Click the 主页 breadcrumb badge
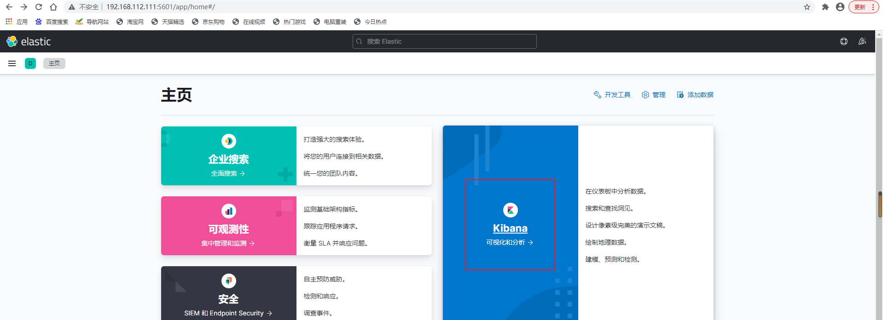 (x=54, y=63)
